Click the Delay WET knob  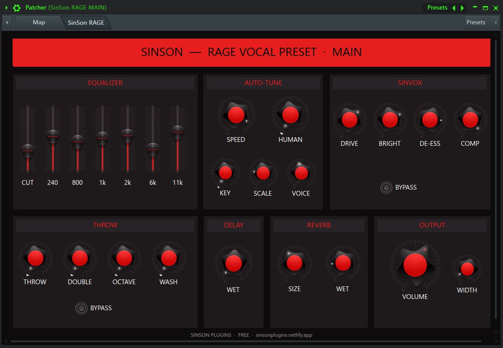pyautogui.click(x=233, y=263)
